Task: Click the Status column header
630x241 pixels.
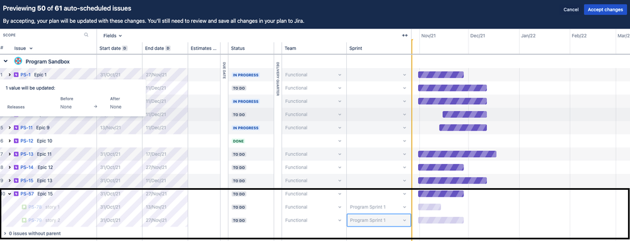Action: pos(238,48)
